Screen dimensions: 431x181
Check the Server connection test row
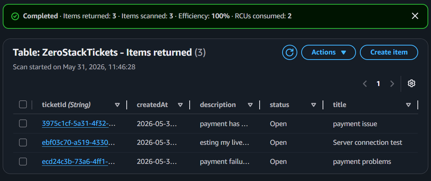(x=23, y=143)
